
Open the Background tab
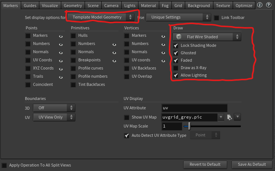(199, 6)
